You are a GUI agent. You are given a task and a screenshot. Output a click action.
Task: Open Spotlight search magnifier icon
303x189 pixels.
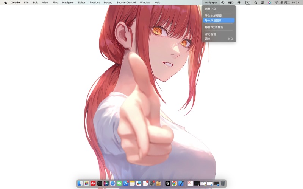[256, 3]
